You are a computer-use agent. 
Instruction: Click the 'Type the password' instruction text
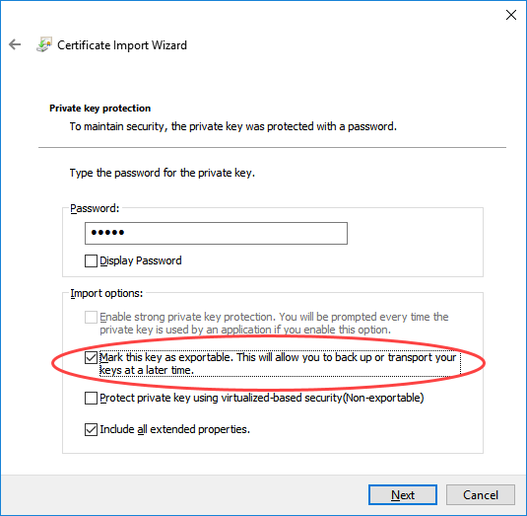[x=163, y=173]
